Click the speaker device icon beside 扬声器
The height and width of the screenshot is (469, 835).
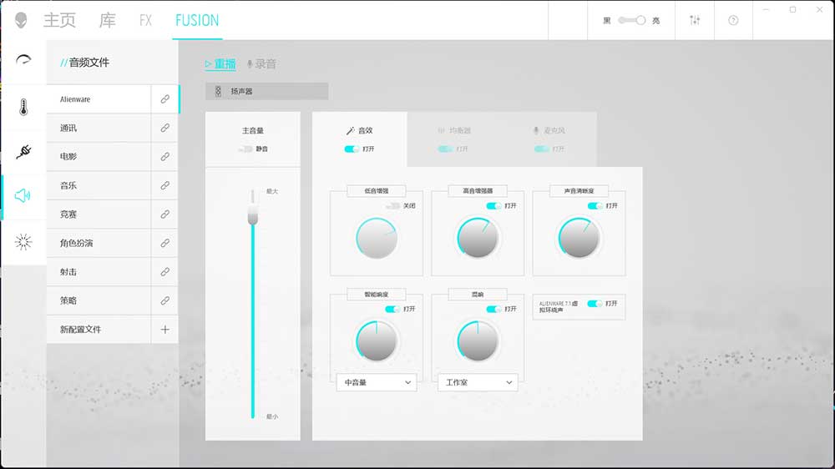(218, 91)
